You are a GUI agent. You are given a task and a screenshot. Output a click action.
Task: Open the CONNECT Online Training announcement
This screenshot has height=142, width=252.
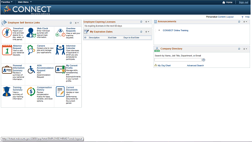175,30
